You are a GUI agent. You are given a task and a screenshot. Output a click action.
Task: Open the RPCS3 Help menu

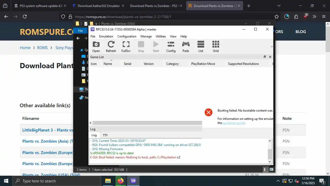(184, 36)
